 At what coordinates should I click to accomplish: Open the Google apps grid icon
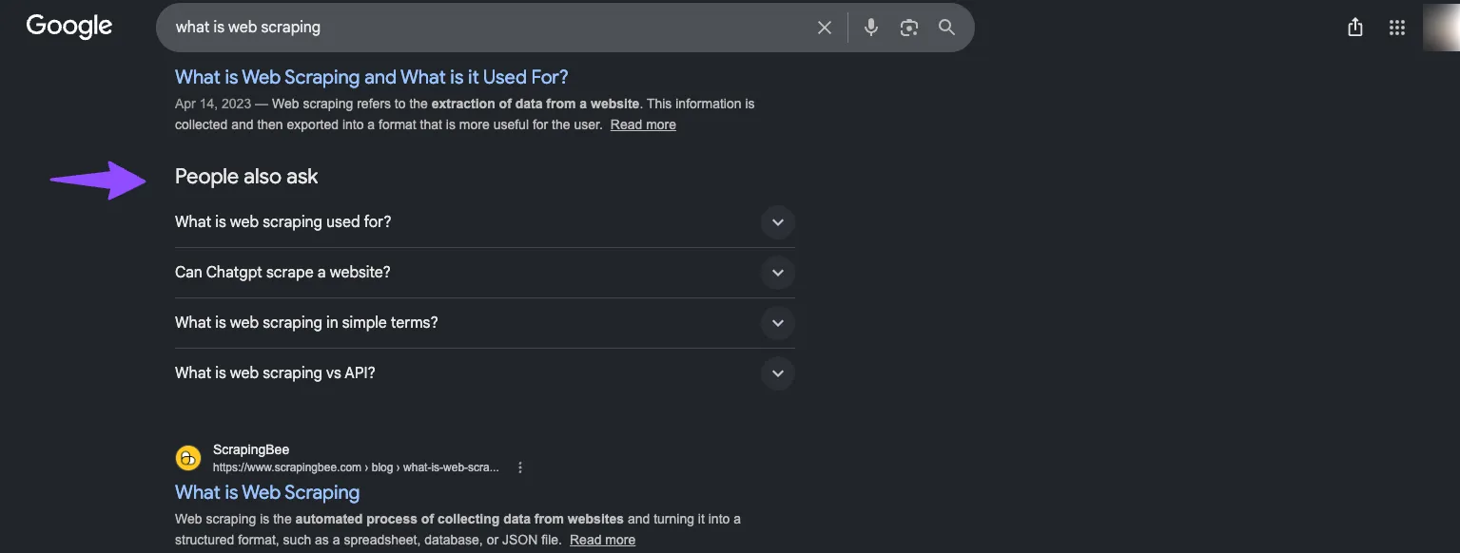coord(1396,28)
